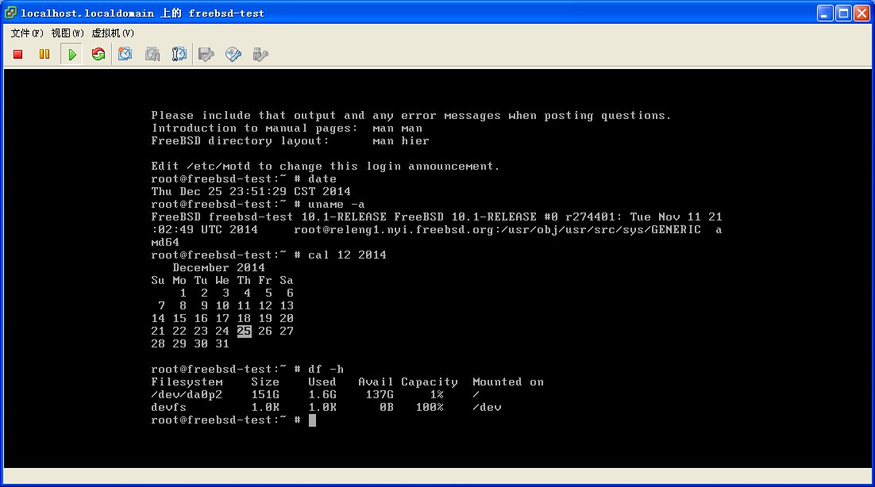Power off the VM with red stop icon
Screen dimensions: 875x487
click(x=18, y=54)
